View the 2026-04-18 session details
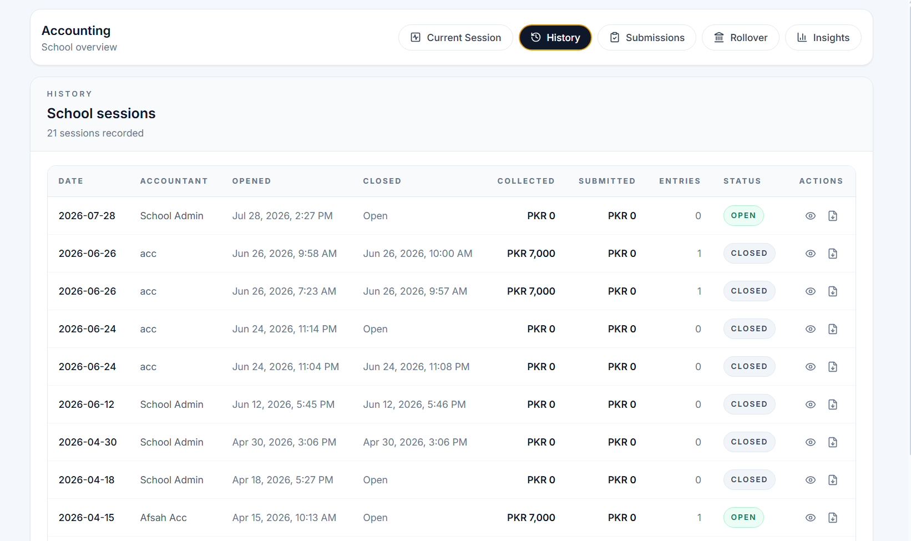Viewport: 911px width, 541px height. tap(811, 480)
